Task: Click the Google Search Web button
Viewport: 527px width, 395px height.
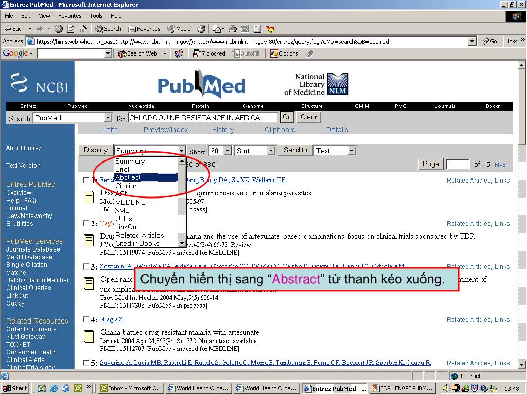Action: (138, 53)
